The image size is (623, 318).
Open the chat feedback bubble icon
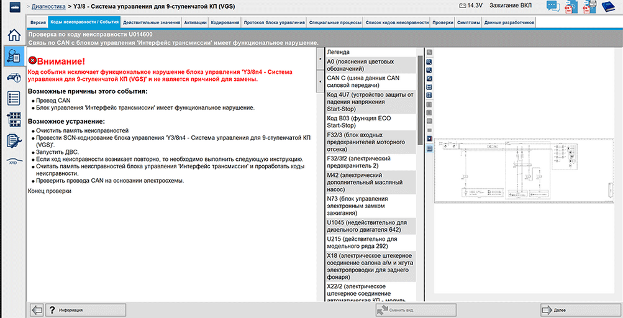(x=553, y=6)
